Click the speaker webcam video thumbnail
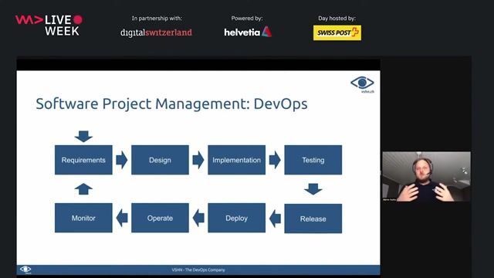Viewport: 494px width, 278px height. 427,177
